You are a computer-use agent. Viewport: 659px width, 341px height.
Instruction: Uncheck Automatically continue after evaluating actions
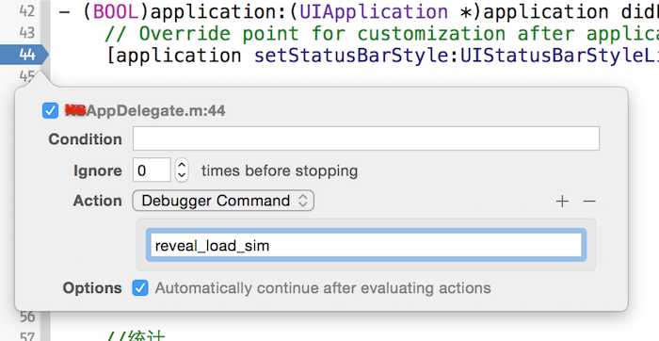[x=140, y=288]
